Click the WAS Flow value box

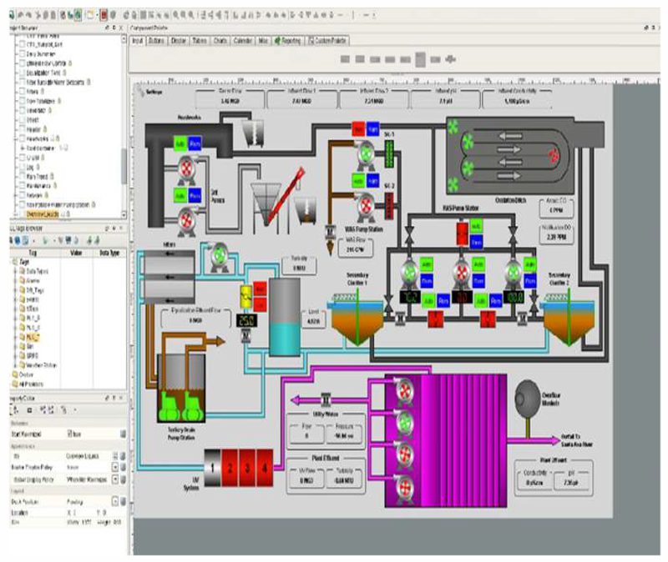tap(355, 249)
